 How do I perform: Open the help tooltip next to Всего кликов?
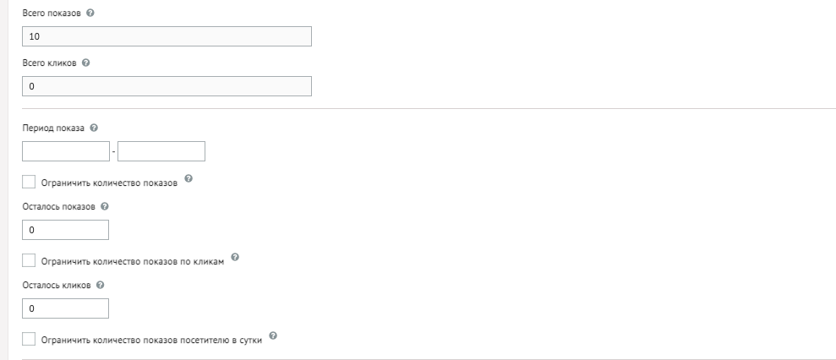(x=86, y=63)
